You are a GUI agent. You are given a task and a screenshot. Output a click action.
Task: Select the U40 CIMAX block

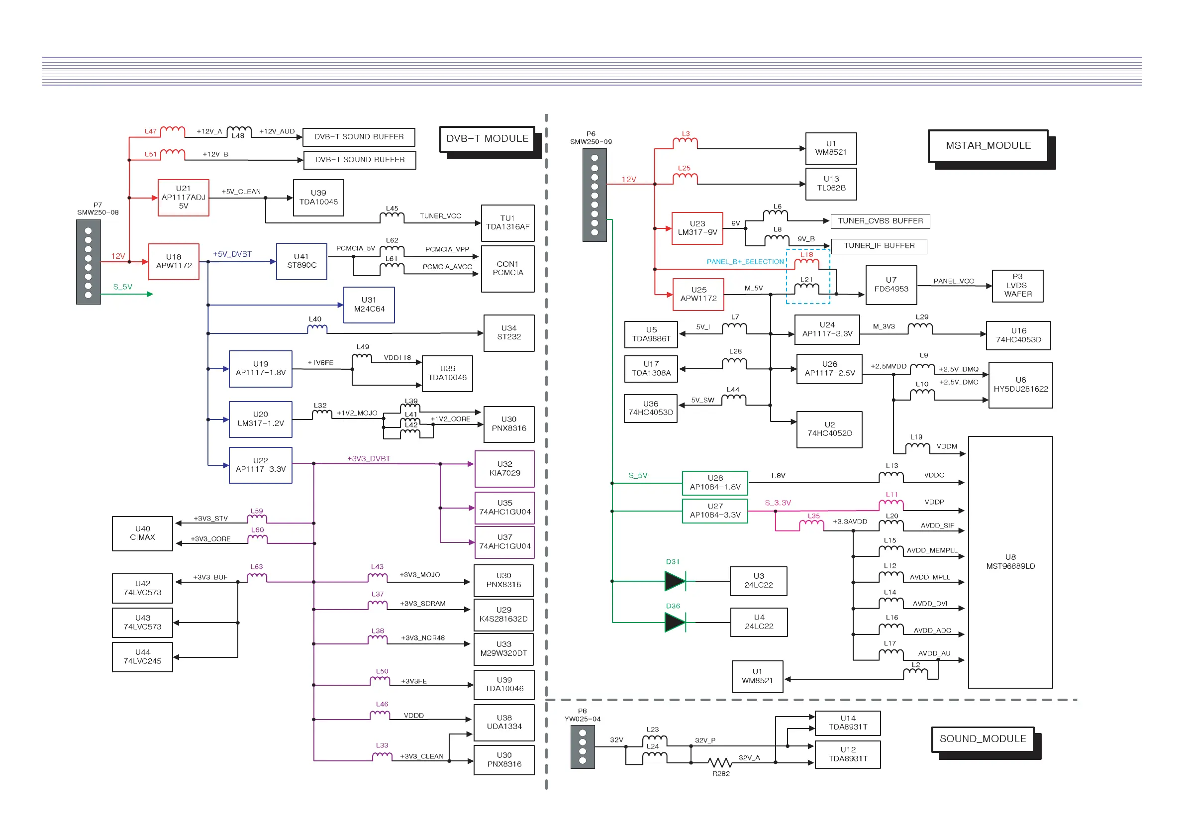coord(142,533)
